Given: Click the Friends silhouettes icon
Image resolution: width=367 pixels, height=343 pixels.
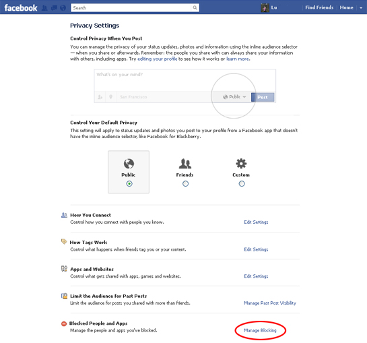Looking at the screenshot, I should pos(185,164).
